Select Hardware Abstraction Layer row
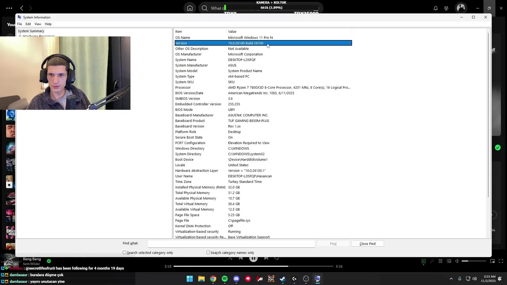 pyautogui.click(x=263, y=171)
